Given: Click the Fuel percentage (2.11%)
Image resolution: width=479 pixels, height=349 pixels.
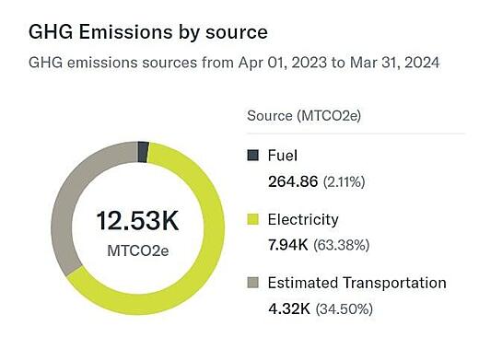Looking at the screenshot, I should click(x=344, y=181).
